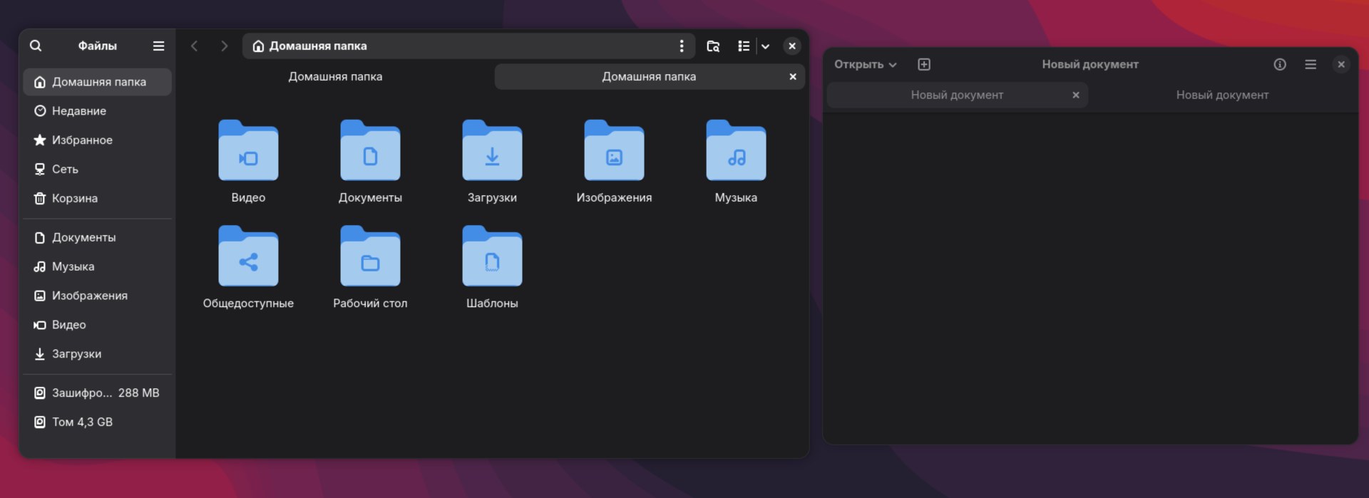Open the Общедоступные folder
This screenshot has width=1369, height=498.
tap(248, 256)
